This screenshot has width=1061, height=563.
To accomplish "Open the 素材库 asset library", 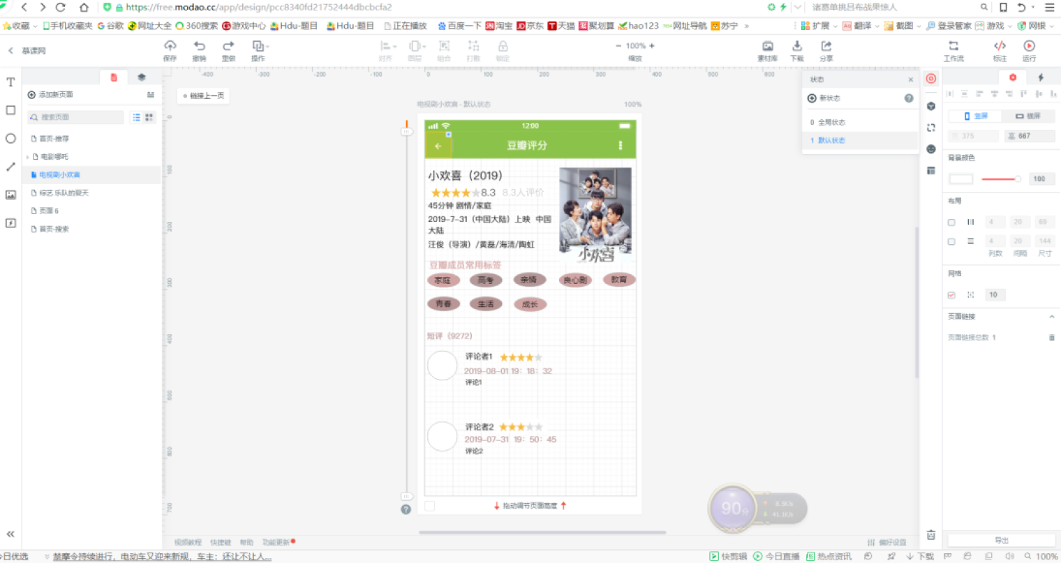I will pyautogui.click(x=767, y=46).
